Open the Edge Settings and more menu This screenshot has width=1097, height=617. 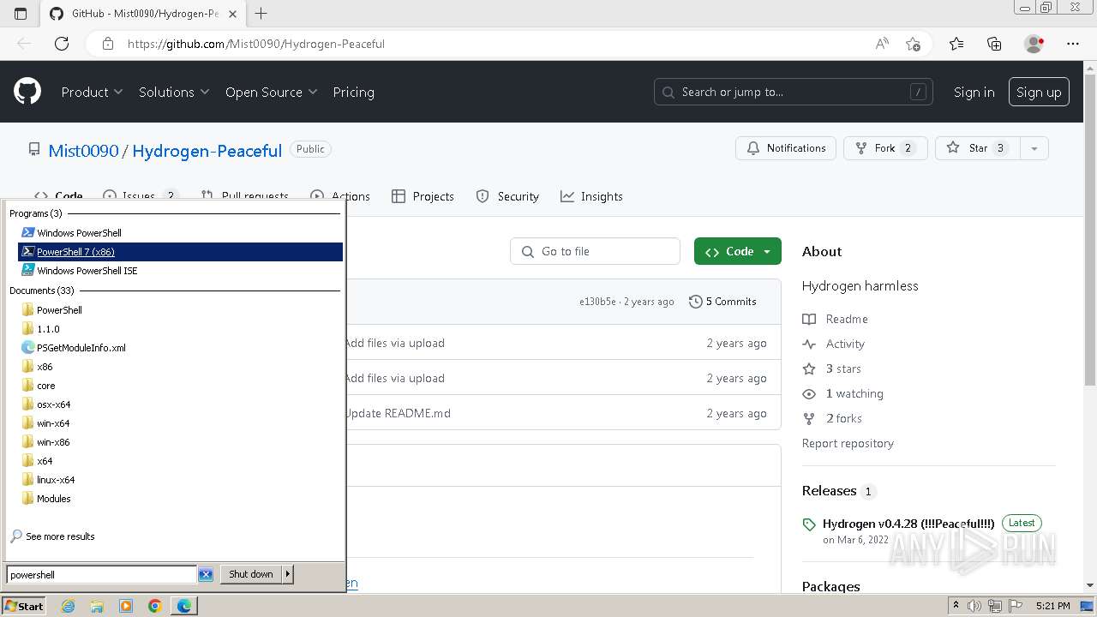click(x=1073, y=44)
